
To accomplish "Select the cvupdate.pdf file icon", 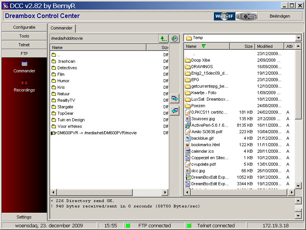I will point(188,165).
